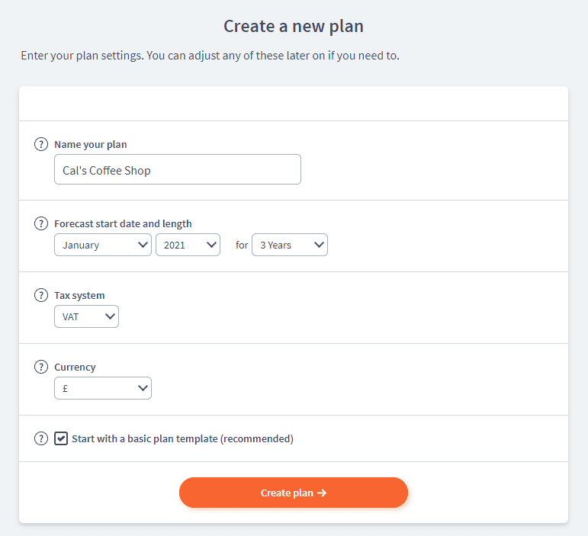Open the 3 Years length dropdown
The height and width of the screenshot is (536, 588).
coord(290,245)
